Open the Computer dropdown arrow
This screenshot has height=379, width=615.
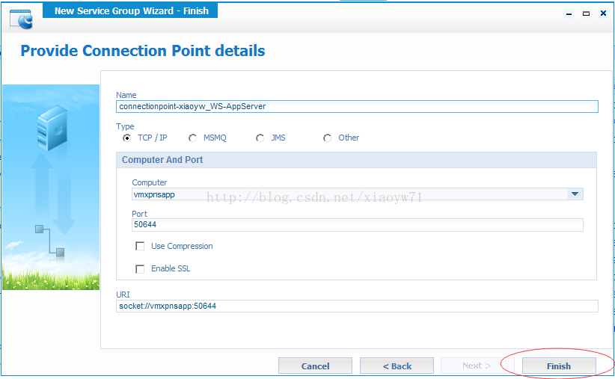(575, 194)
